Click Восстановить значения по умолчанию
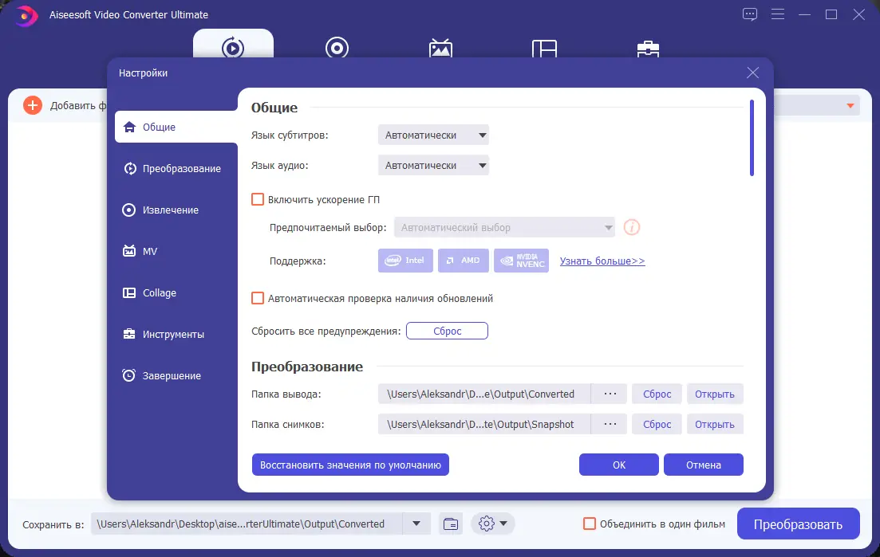Image resolution: width=880 pixels, height=557 pixels. [x=350, y=465]
